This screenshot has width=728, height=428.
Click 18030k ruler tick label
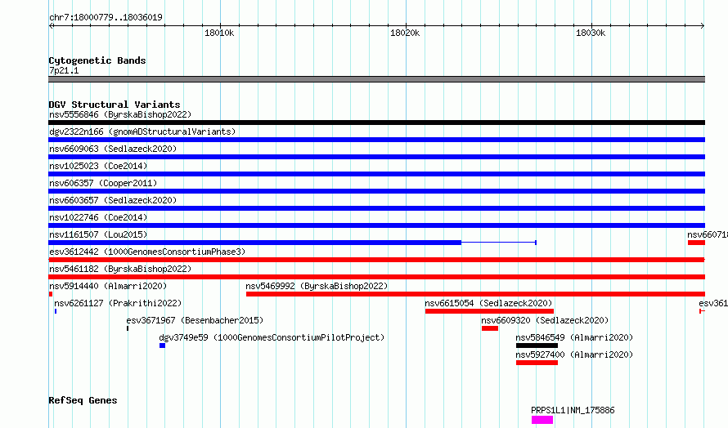point(591,33)
